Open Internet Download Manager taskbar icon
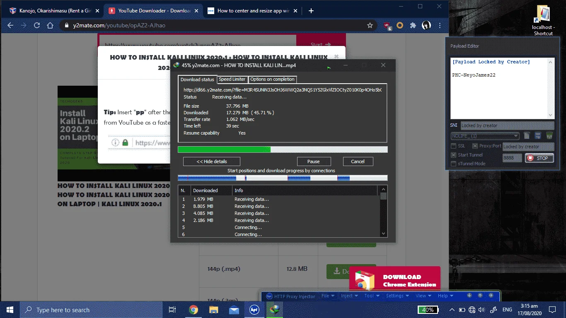566x318 pixels. [x=274, y=309]
